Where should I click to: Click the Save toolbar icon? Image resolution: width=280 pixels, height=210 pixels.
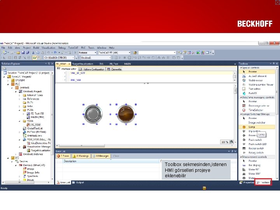23,52
